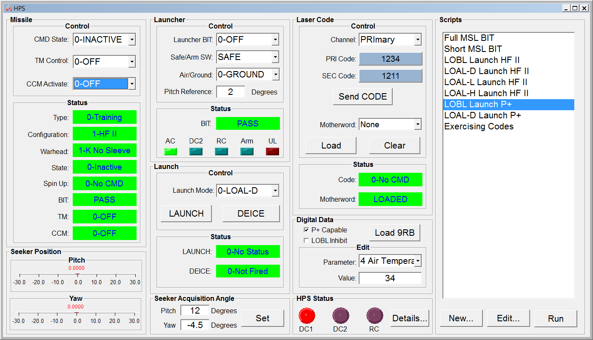This screenshot has height=340, width=593.
Task: Click the Motherword LOADED status
Action: (391, 199)
